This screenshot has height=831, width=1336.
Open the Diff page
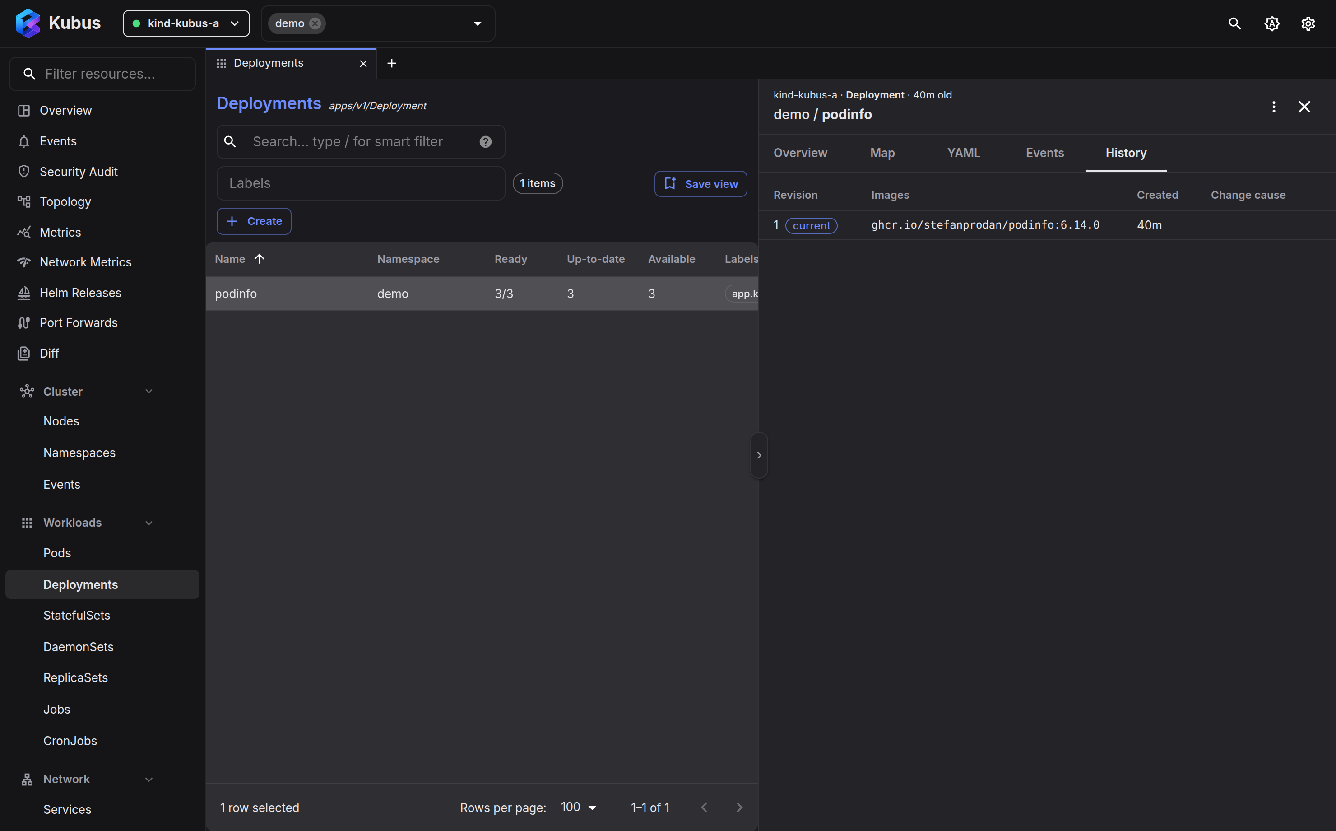102,353
